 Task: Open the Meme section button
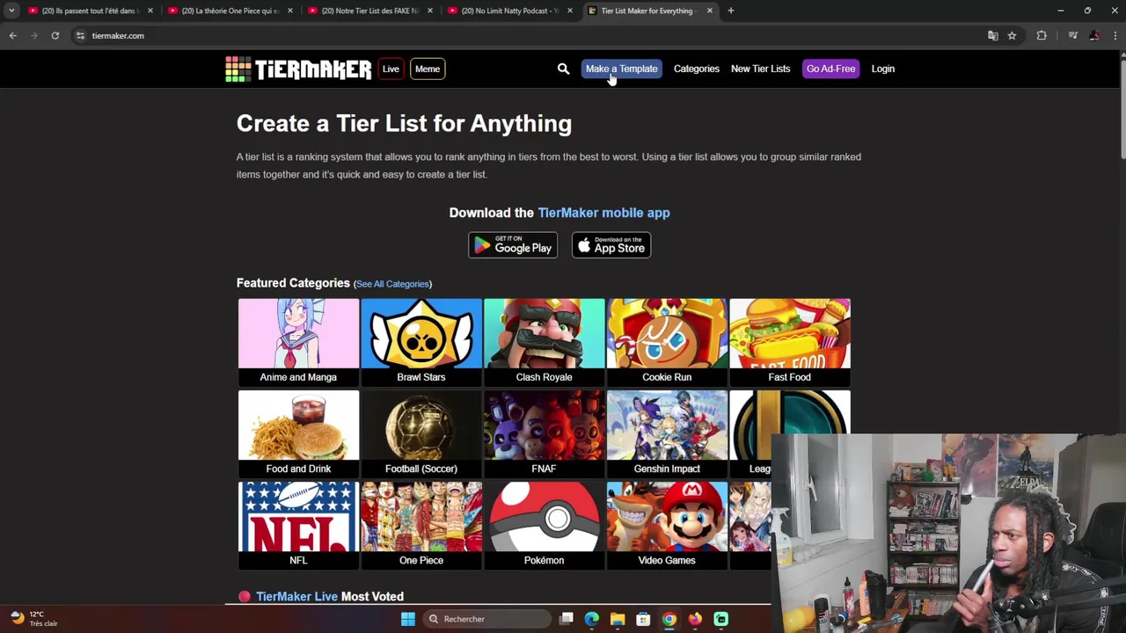428,69
